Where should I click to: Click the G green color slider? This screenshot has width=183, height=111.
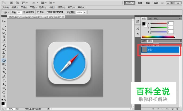(158, 28)
